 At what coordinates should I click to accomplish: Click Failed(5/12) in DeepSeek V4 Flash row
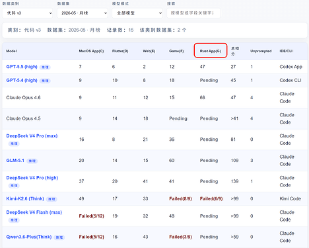92,216
